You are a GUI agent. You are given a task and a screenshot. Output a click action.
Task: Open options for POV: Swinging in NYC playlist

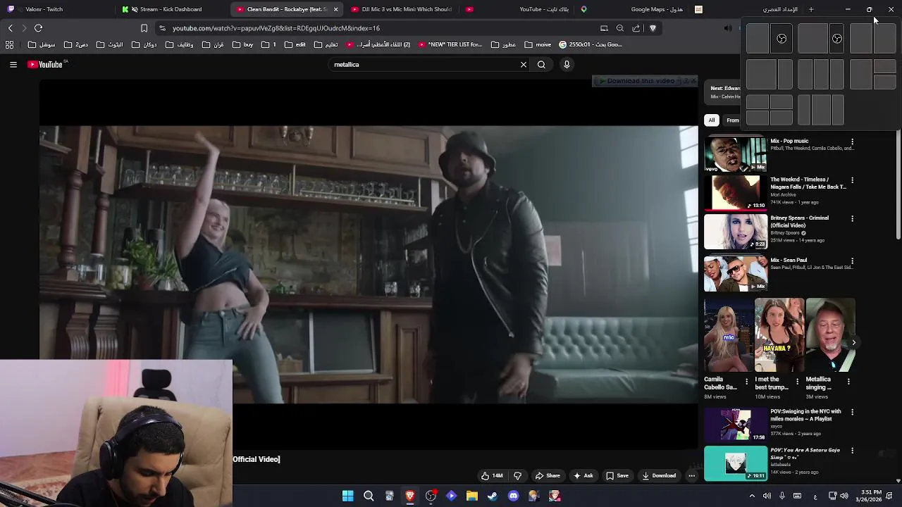(852, 412)
